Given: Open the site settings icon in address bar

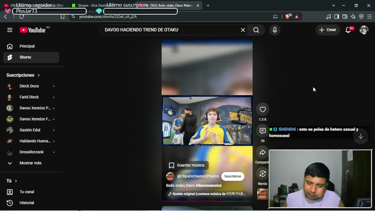Looking at the screenshot, I should point(73,17).
